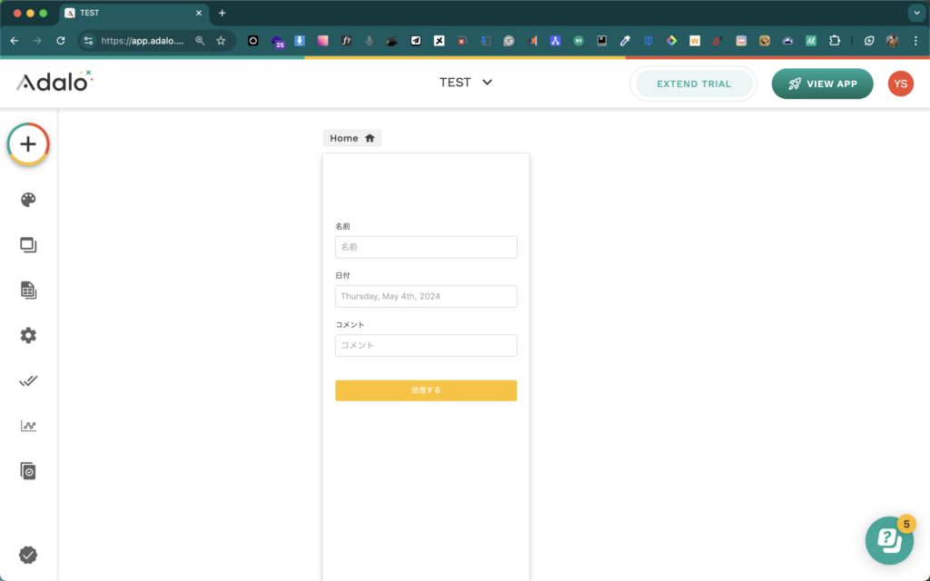Reload the browser page
Image resolution: width=930 pixels, height=581 pixels.
click(x=61, y=41)
